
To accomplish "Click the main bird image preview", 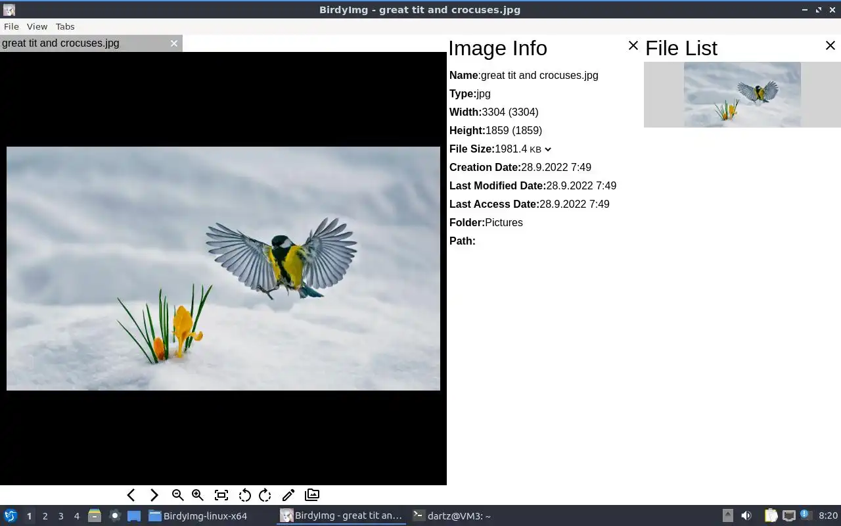I will [x=223, y=268].
